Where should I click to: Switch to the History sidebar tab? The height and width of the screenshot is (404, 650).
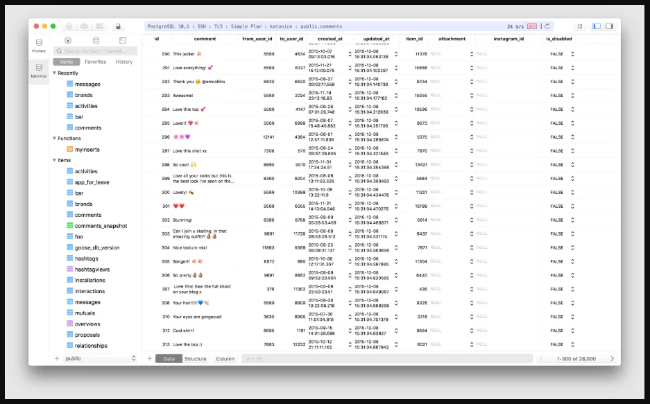(x=124, y=62)
